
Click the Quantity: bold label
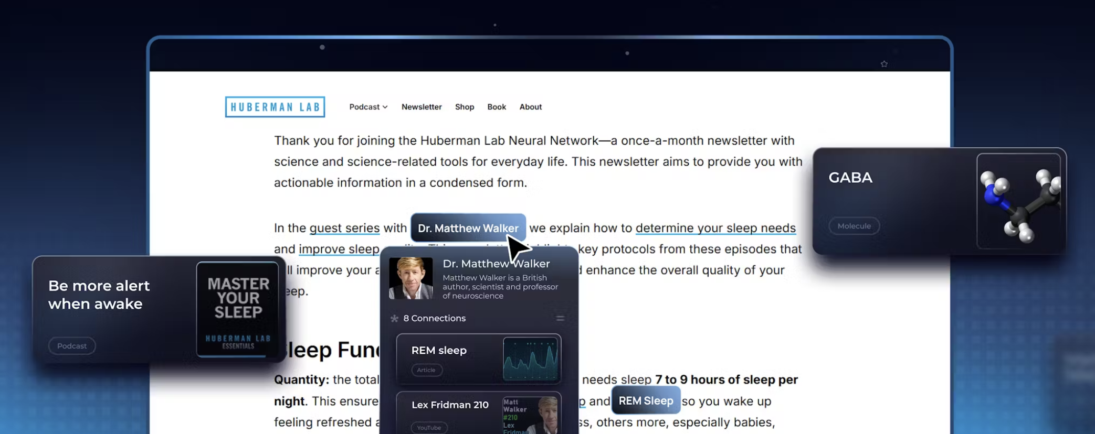(301, 380)
